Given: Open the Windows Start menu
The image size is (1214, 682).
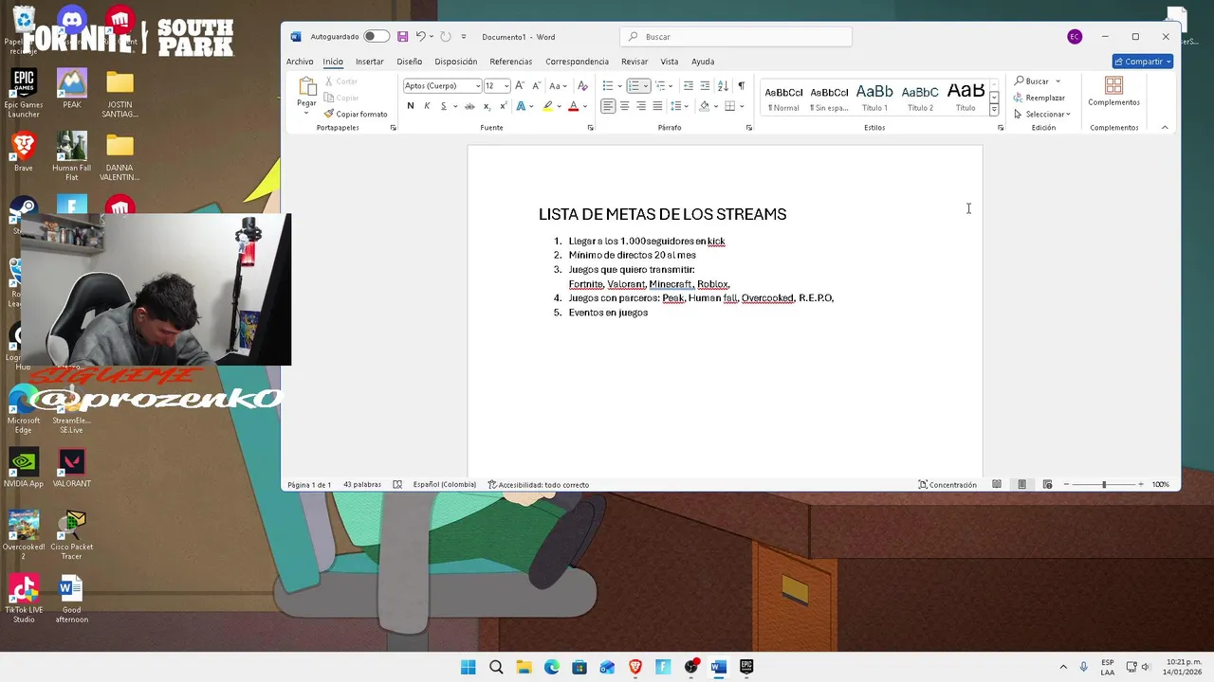Looking at the screenshot, I should pyautogui.click(x=469, y=667).
